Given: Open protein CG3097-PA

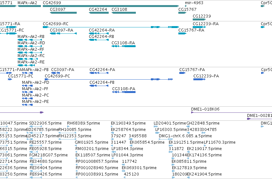Looking at the screenshot, I should point(56,73).
